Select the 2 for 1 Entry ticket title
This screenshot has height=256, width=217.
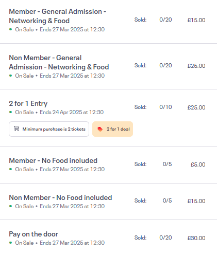pyautogui.click(x=28, y=103)
